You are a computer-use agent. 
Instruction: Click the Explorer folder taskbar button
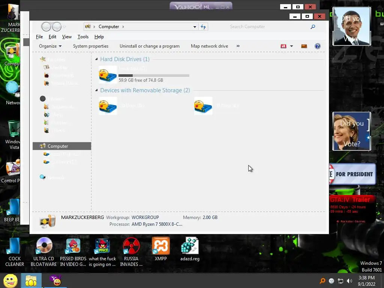[x=31, y=280]
